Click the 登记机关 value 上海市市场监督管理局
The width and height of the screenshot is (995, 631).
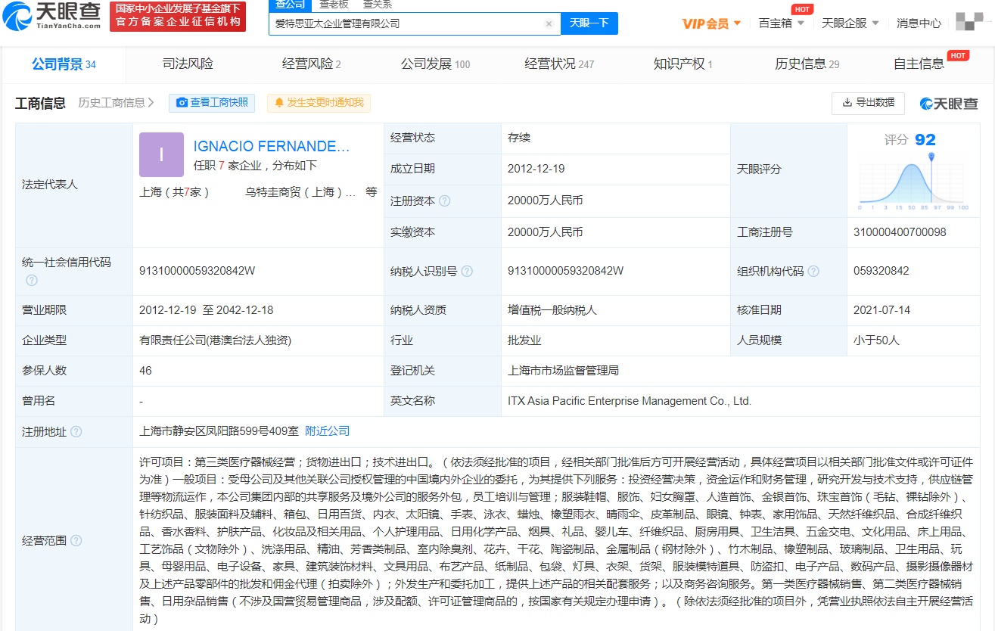pyautogui.click(x=564, y=371)
